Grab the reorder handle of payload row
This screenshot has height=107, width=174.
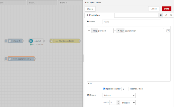pos(89,30)
